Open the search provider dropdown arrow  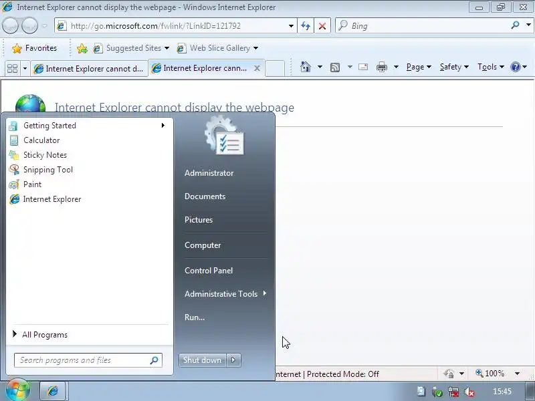pyautogui.click(x=528, y=25)
